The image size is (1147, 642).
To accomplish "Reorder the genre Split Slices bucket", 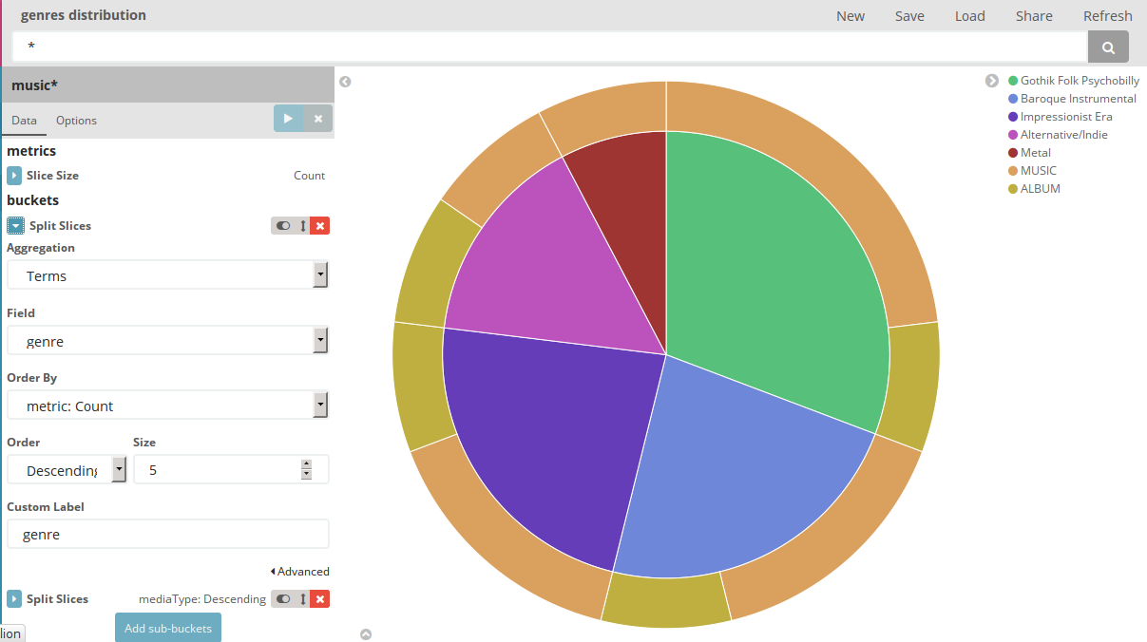I will pyautogui.click(x=303, y=226).
